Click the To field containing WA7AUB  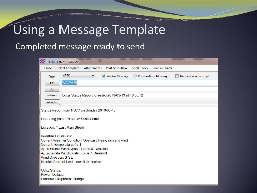point(140,83)
